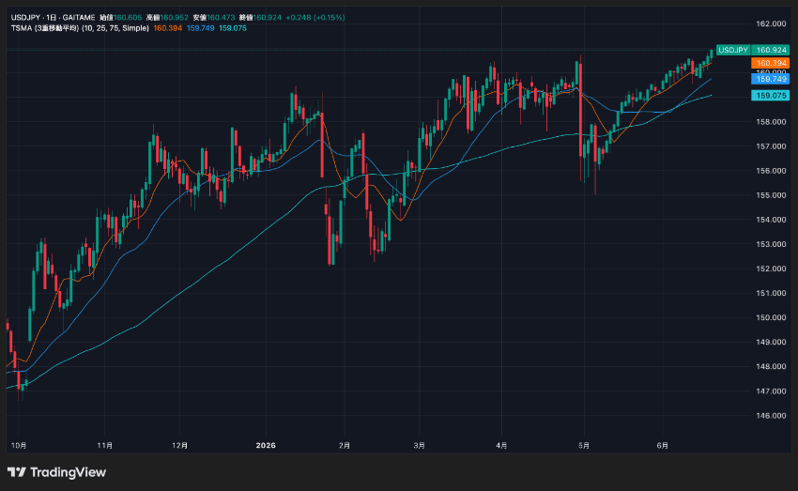Select the TSMA (3重移動平均) indicator legend
This screenshot has width=798, height=491.
(x=80, y=28)
